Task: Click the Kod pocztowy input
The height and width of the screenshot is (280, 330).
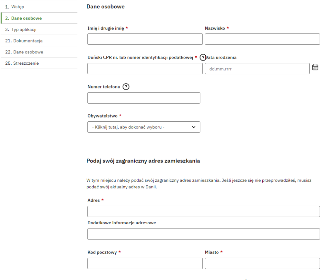Action: (145, 263)
